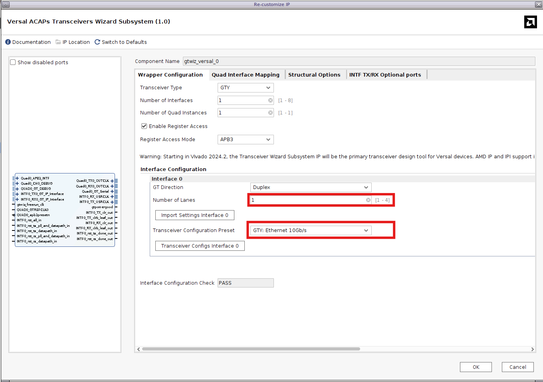Click the AMD logo icon
Image resolution: width=543 pixels, height=382 pixels.
click(x=530, y=22)
